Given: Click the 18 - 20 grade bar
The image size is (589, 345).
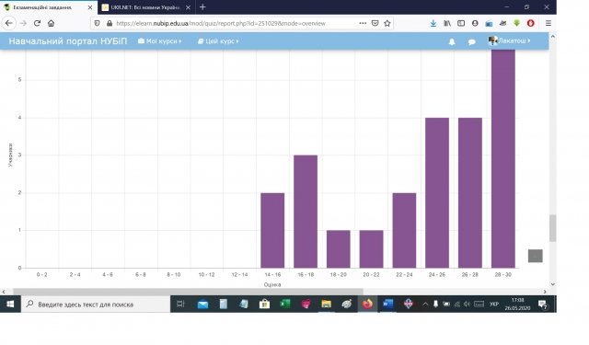Looking at the screenshot, I should point(339,249).
